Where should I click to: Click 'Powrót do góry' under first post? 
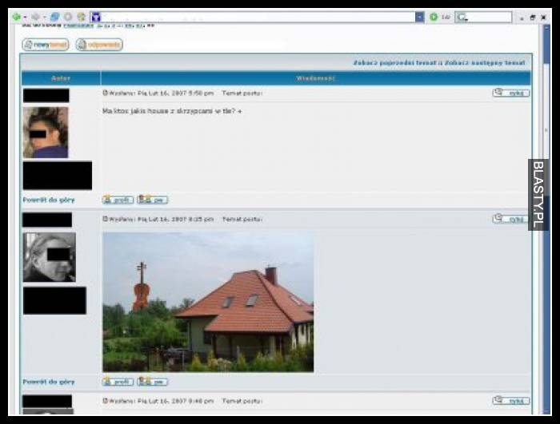click(x=49, y=200)
